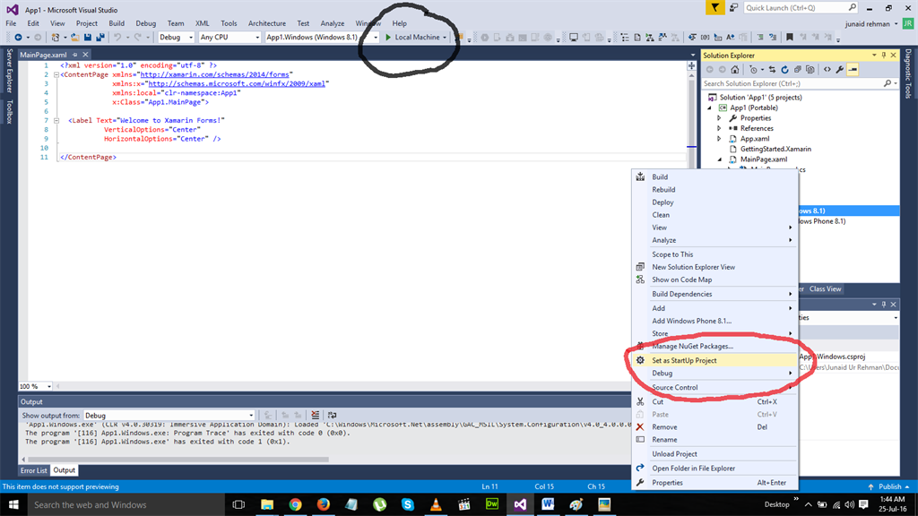This screenshot has width=918, height=516.
Task: Click the Quick Launch search box
Action: point(801,7)
